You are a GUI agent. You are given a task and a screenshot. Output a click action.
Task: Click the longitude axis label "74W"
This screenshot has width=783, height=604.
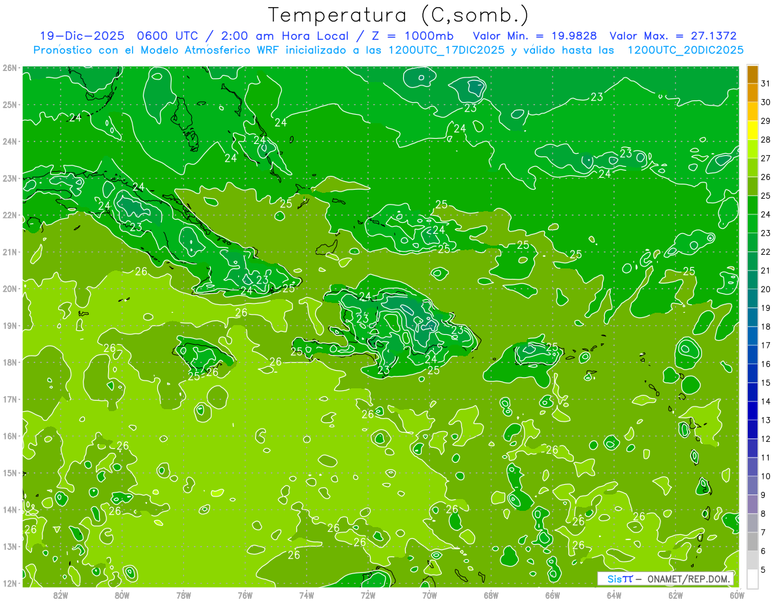click(307, 595)
